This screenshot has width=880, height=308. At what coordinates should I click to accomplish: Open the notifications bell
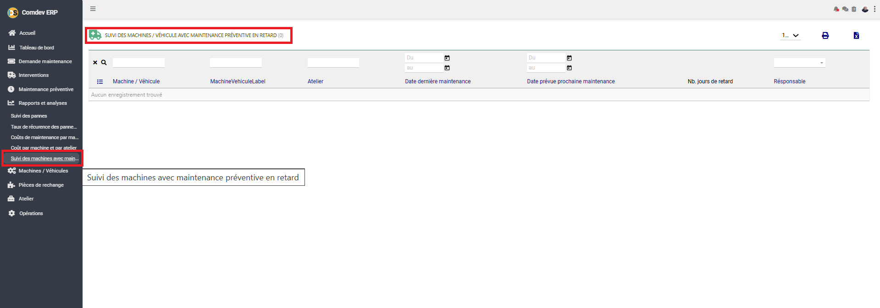click(836, 9)
